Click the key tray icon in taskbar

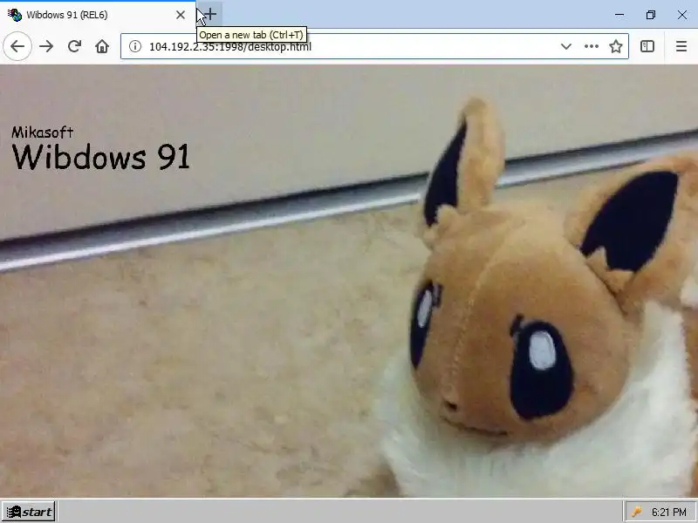coord(637,512)
